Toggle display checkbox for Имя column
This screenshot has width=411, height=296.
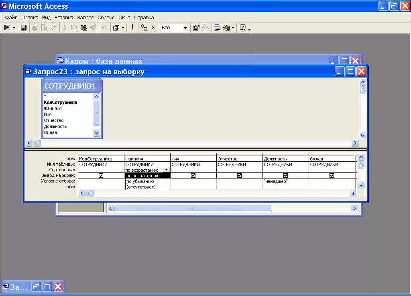(193, 176)
